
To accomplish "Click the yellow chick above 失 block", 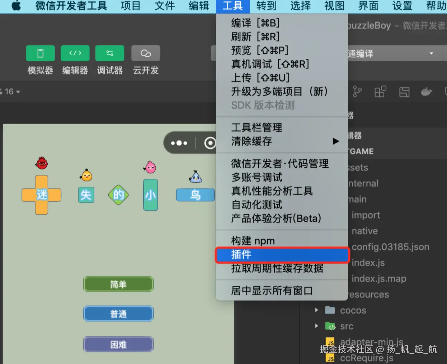I will (x=86, y=175).
